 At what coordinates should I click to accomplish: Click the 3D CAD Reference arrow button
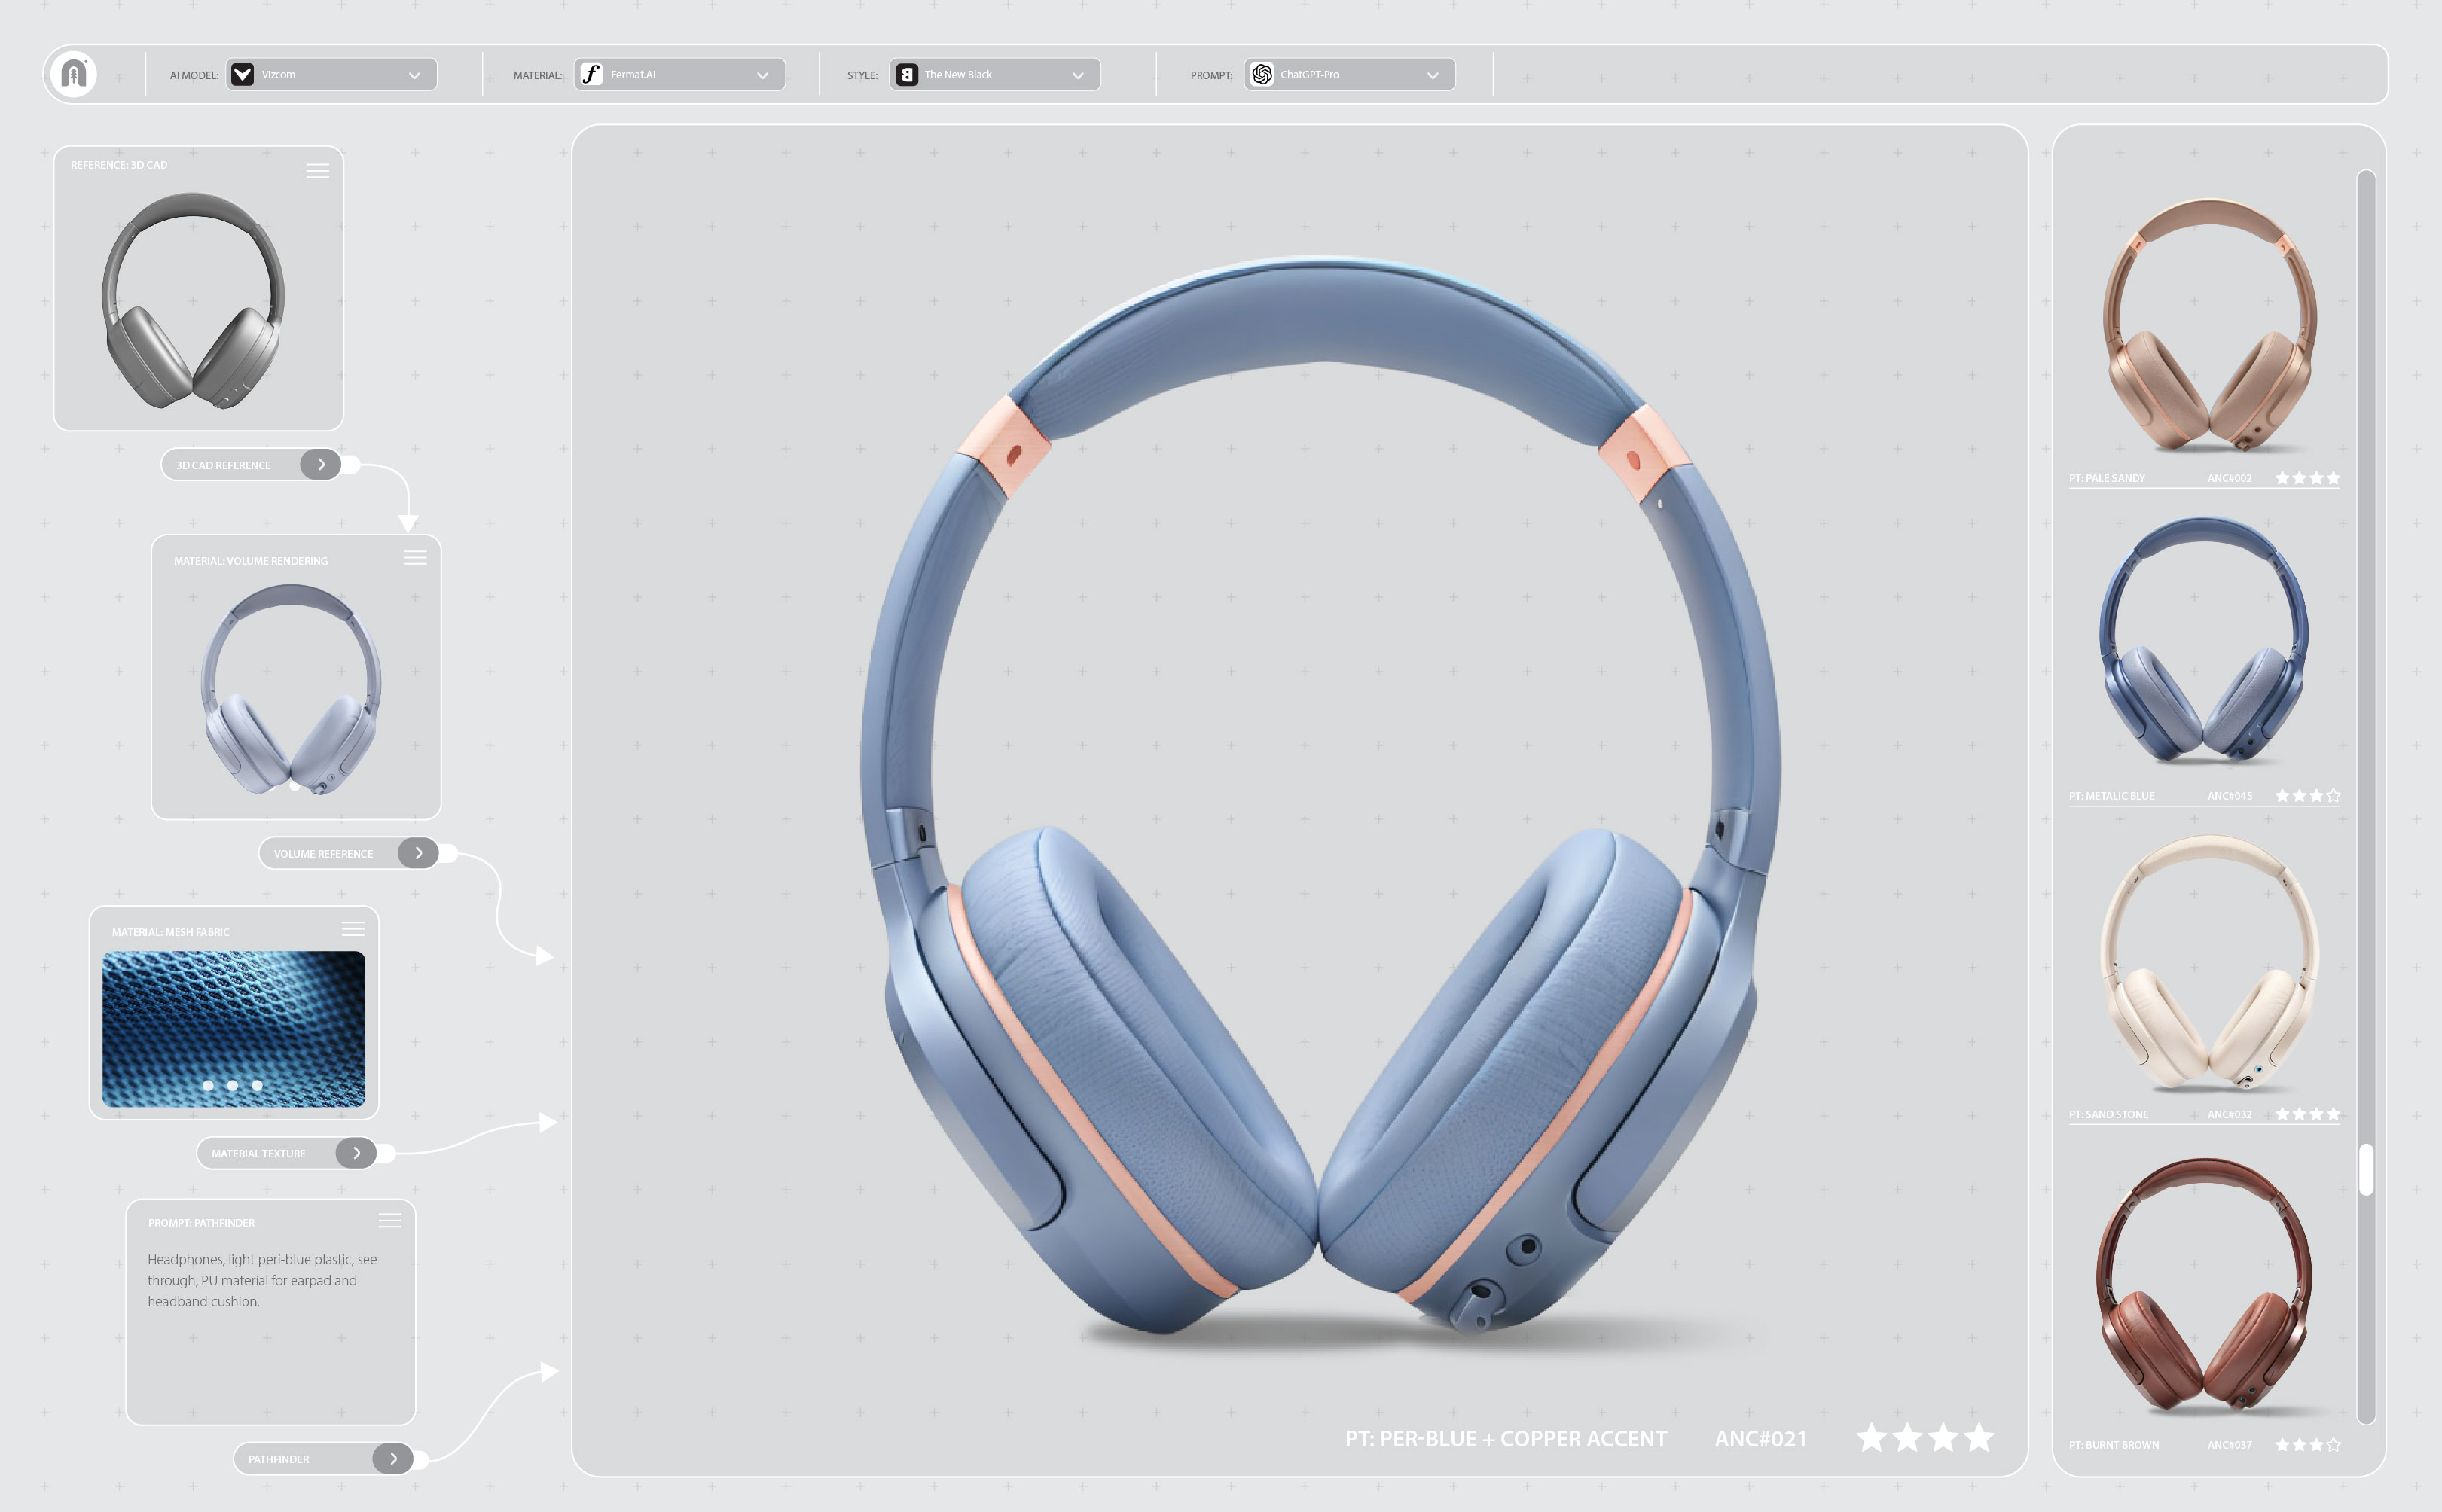click(320, 465)
